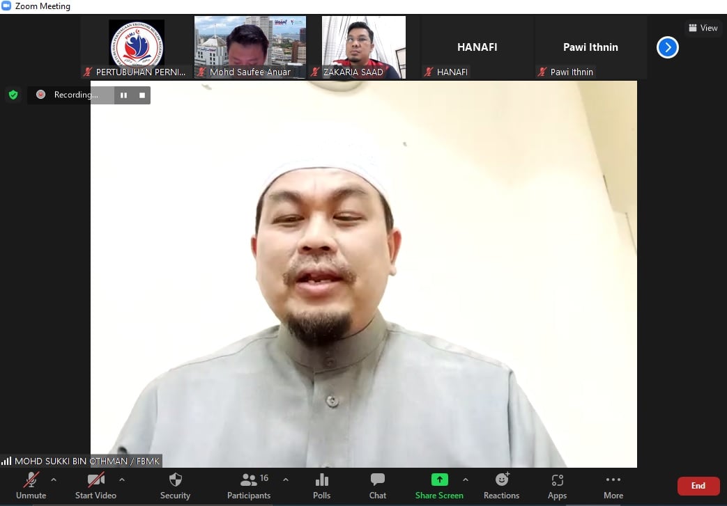Open the Reactions menu
Viewport: 727px width, 506px height.
click(501, 485)
